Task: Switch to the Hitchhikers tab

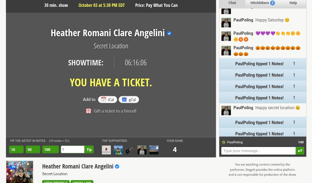Action: (x=259, y=3)
